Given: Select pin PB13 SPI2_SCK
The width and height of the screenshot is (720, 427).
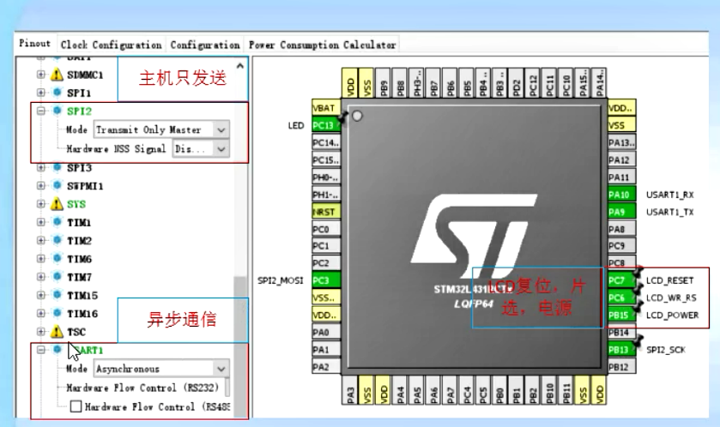Looking at the screenshot, I should [621, 350].
